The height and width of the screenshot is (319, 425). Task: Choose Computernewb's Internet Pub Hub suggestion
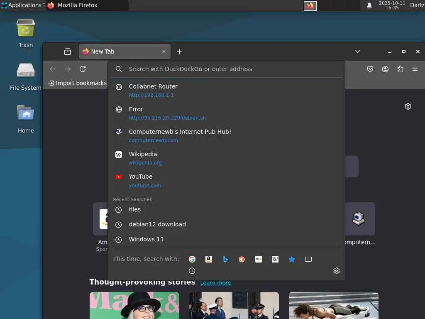click(226, 136)
